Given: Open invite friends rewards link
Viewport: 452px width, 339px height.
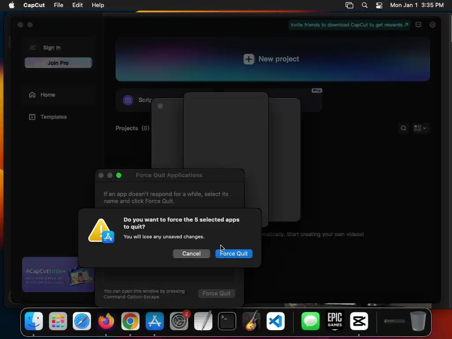Looking at the screenshot, I should [x=349, y=25].
